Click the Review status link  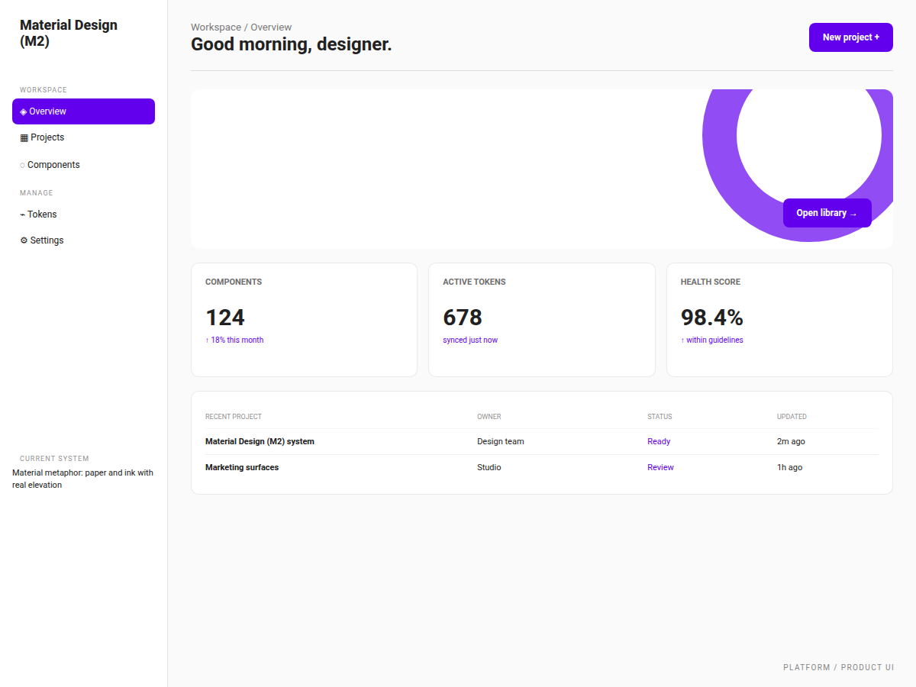660,467
